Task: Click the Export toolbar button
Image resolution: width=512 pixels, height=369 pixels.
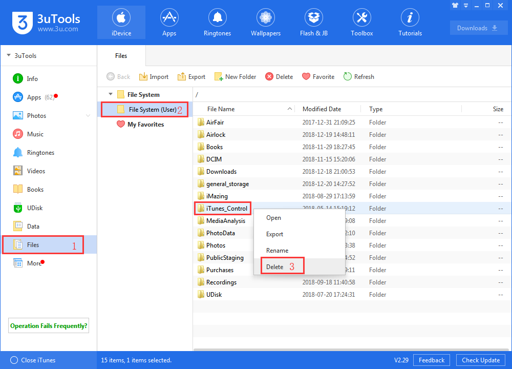Action: [191, 77]
